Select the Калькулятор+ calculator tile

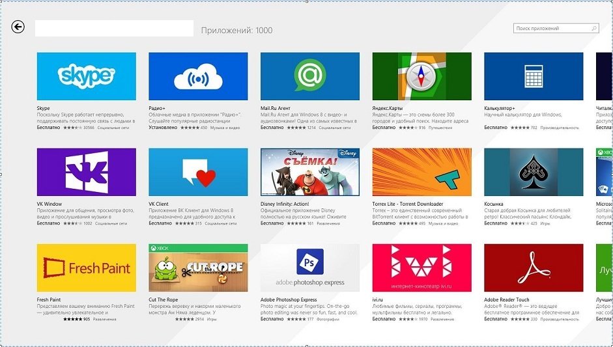click(x=534, y=76)
